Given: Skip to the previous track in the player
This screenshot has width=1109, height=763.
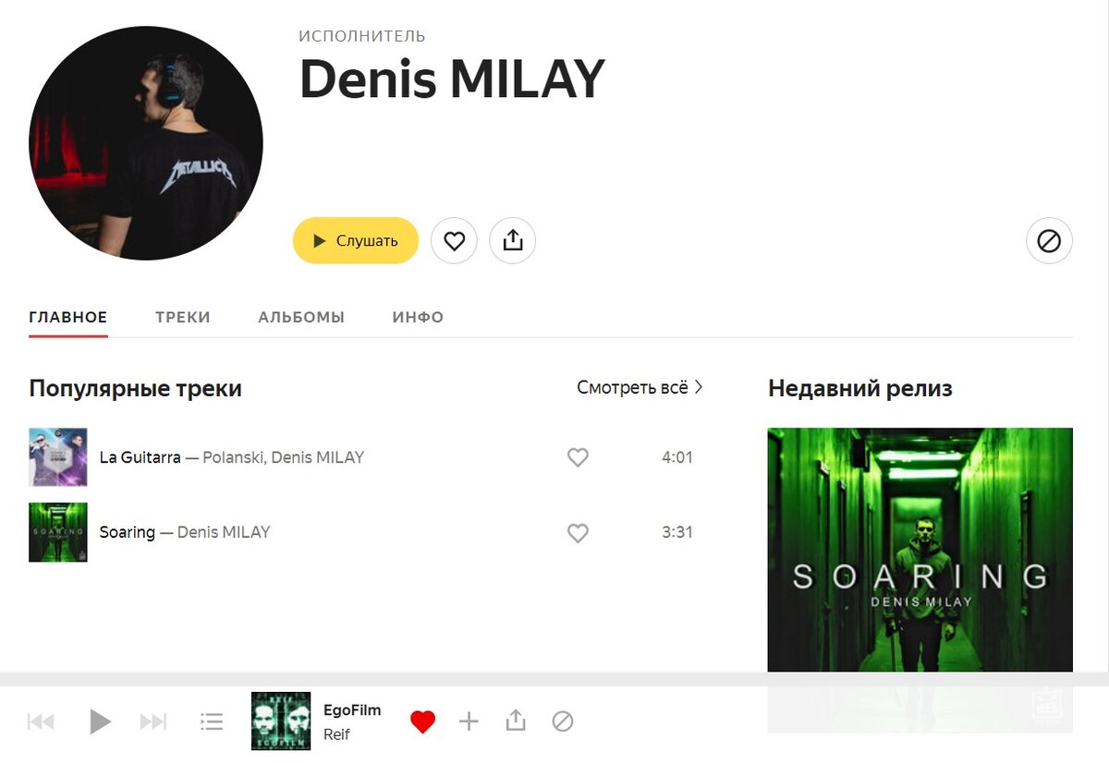Looking at the screenshot, I should (41, 721).
